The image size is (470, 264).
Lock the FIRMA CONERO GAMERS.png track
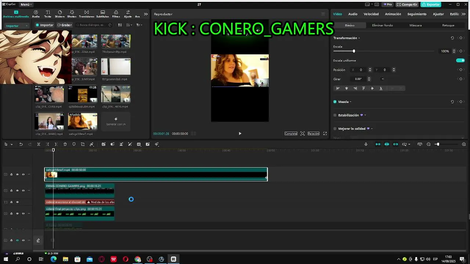click(11, 190)
